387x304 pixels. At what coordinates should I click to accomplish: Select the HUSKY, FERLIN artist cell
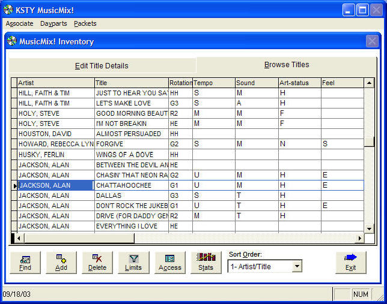(x=56, y=155)
